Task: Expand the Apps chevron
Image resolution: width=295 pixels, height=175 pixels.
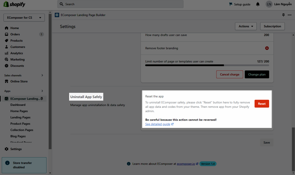Action: [42, 91]
